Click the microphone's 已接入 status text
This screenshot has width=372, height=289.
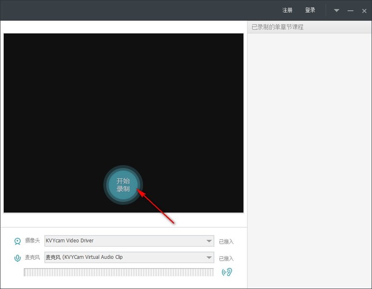click(x=226, y=258)
